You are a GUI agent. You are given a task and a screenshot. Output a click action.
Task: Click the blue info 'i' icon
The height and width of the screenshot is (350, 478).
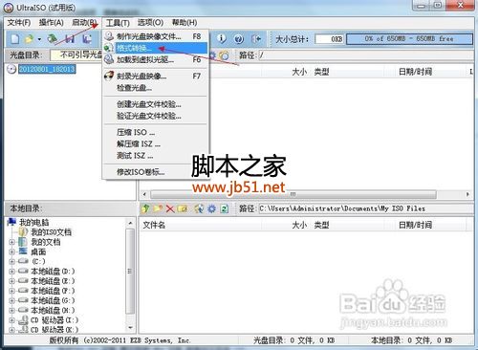tap(222, 39)
